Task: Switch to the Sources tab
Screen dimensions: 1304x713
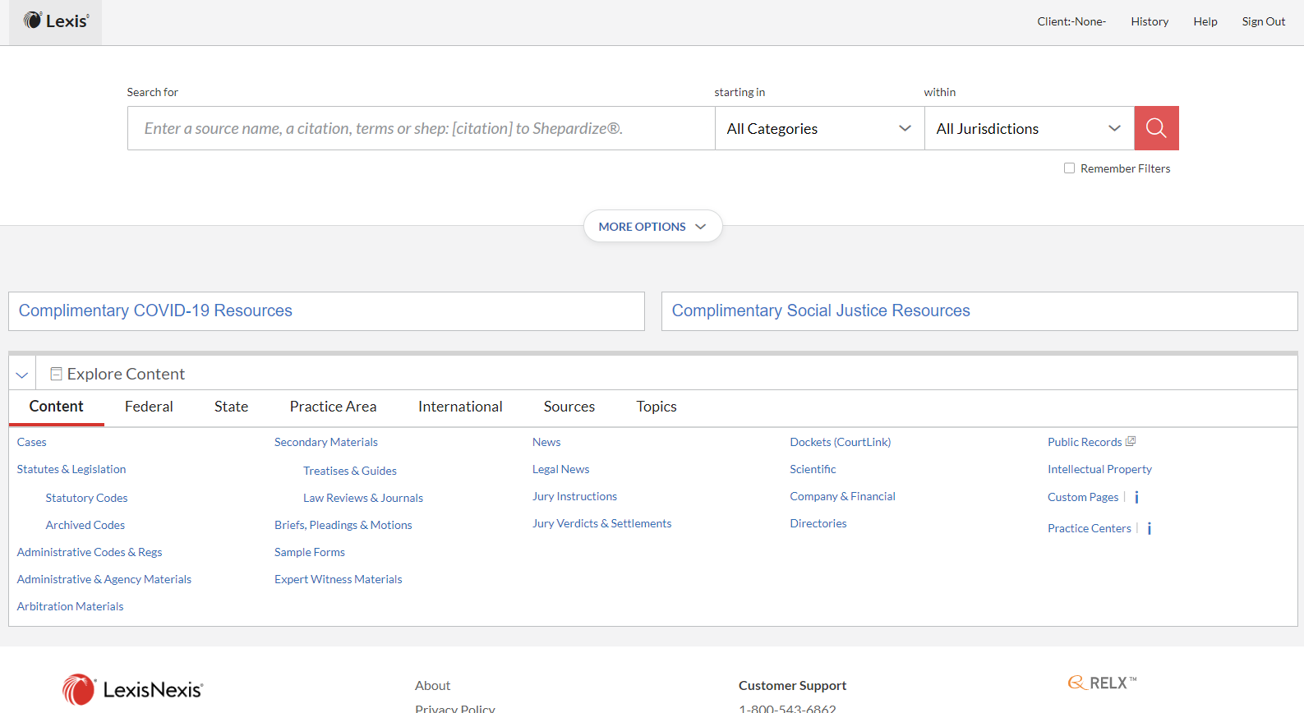Action: (x=569, y=407)
